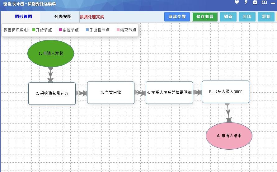277x172 pixels.
Task: Click the 复制 button
Action: point(266,17)
